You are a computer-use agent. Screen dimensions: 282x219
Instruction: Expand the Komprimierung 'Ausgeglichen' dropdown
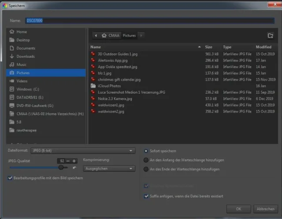click(109, 168)
